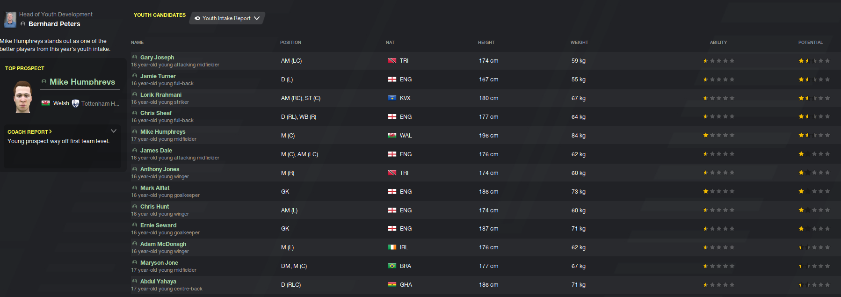
Task: Click Mike Humphreys' name in Top Prospect panel
Action: pyautogui.click(x=82, y=82)
